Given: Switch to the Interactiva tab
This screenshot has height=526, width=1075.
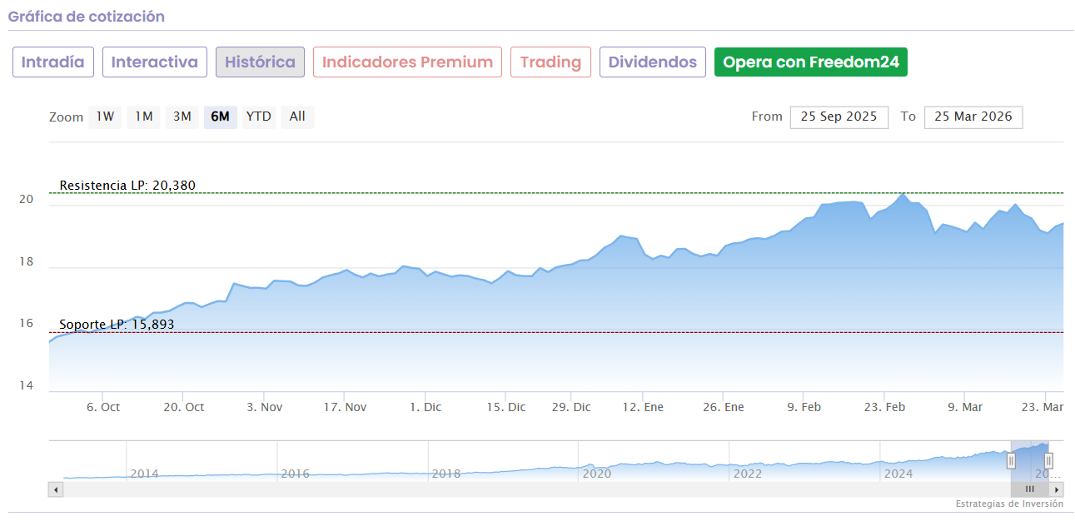Looking at the screenshot, I should pyautogui.click(x=155, y=62).
